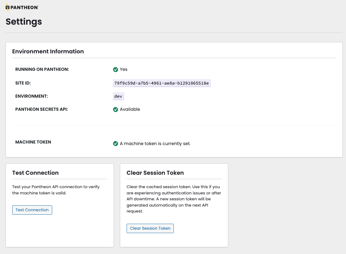Select the Site ID value badge

pyautogui.click(x=162, y=83)
